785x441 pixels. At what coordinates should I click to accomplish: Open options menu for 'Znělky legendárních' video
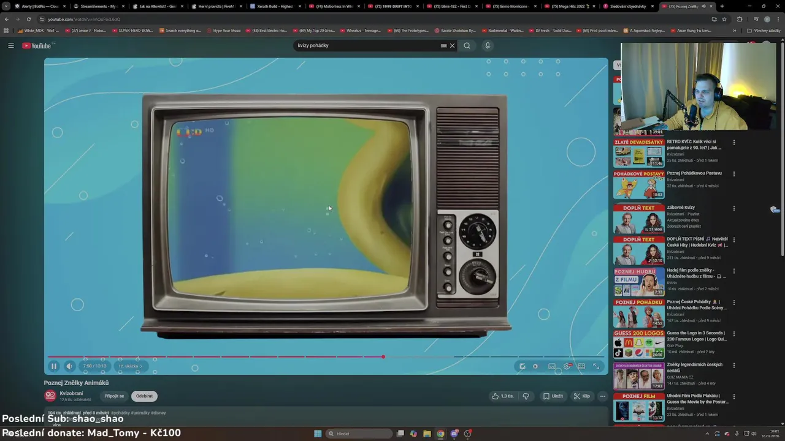tap(733, 366)
